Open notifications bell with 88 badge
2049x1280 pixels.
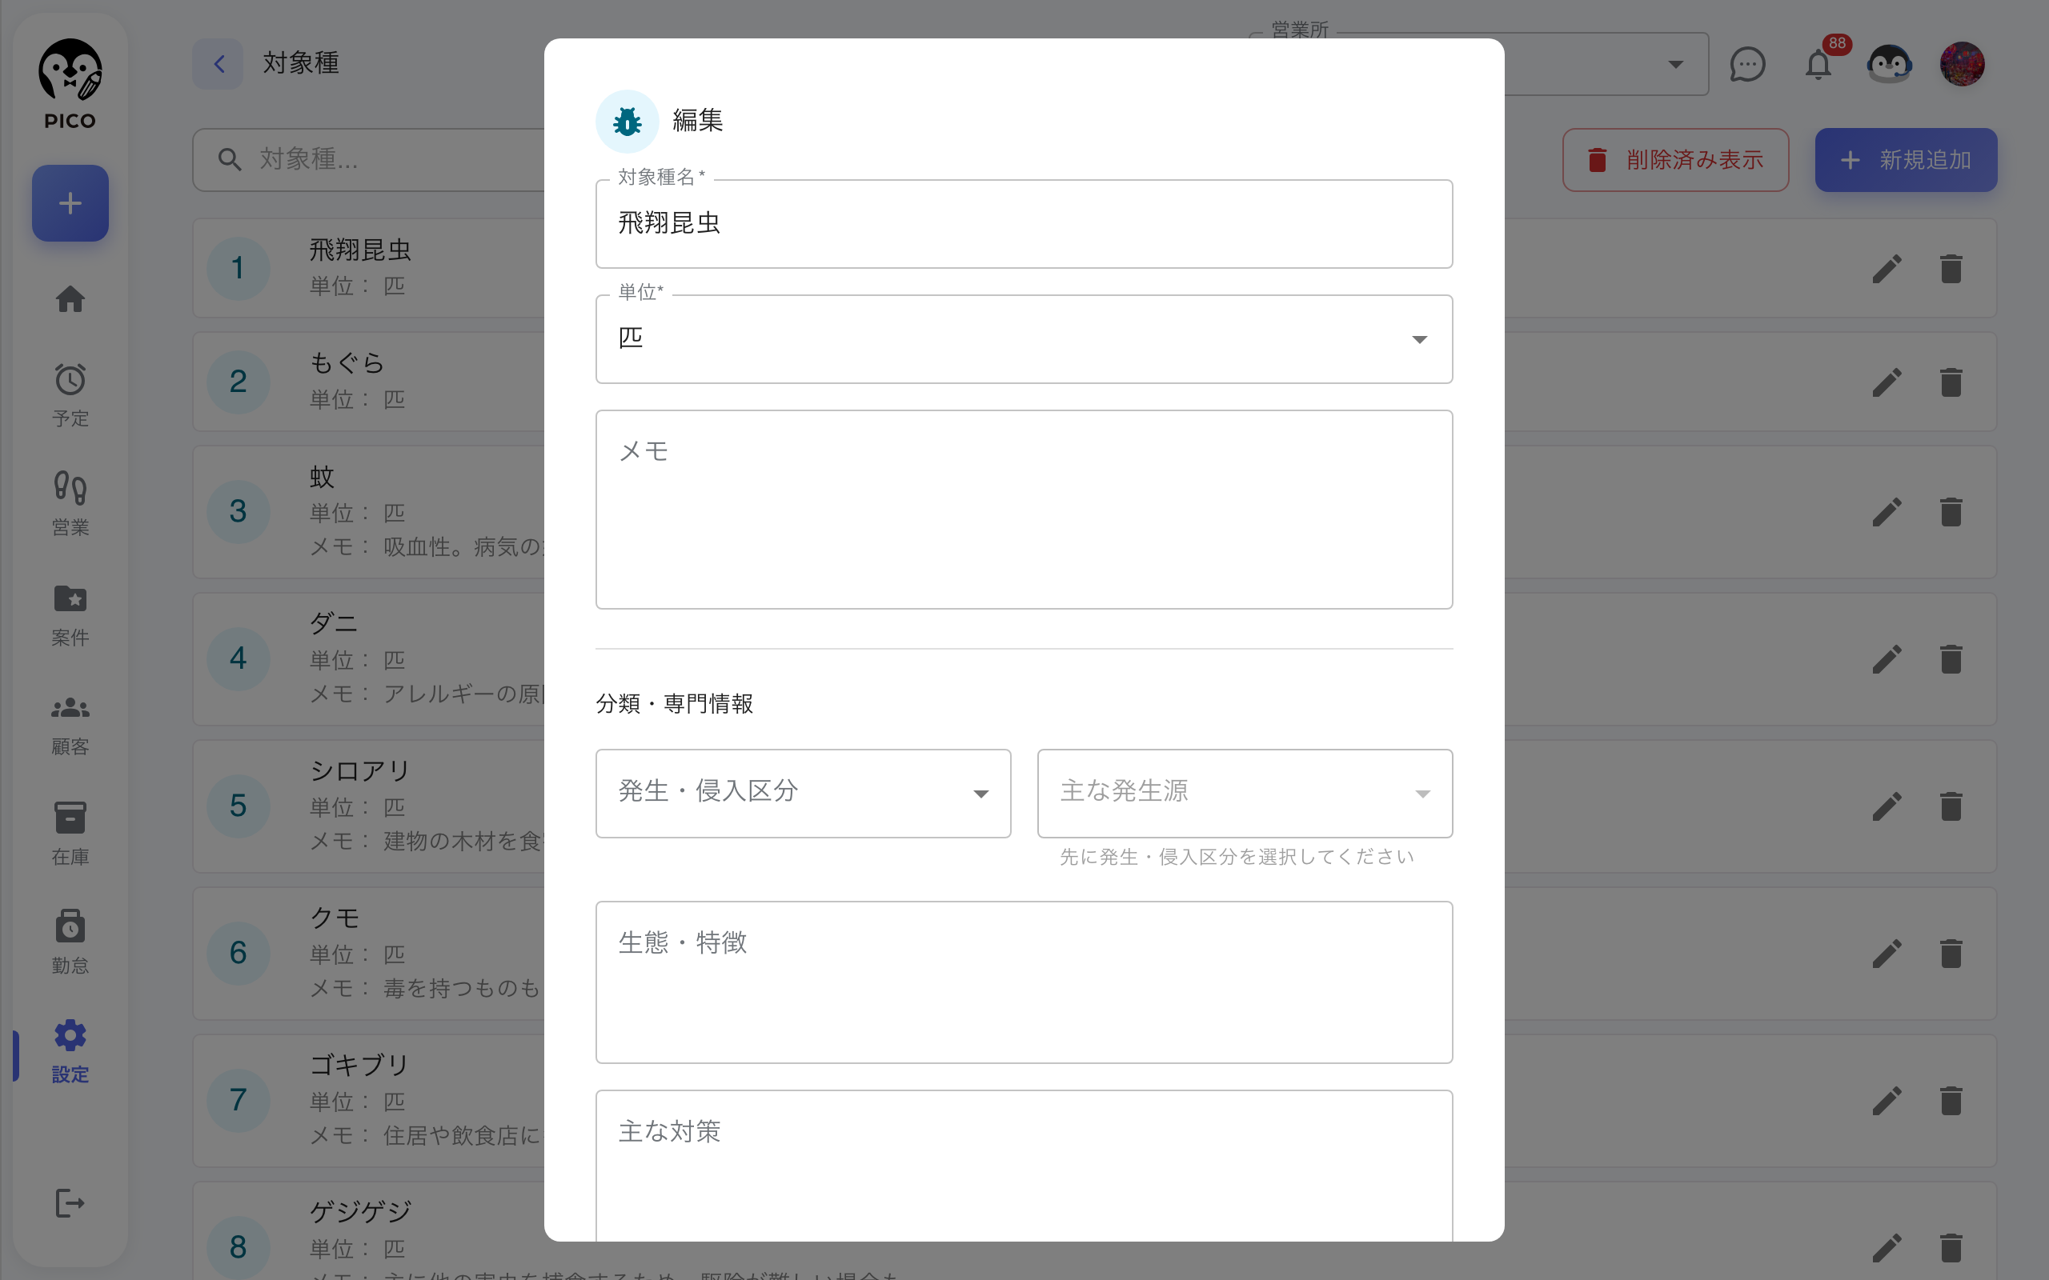coord(1818,64)
